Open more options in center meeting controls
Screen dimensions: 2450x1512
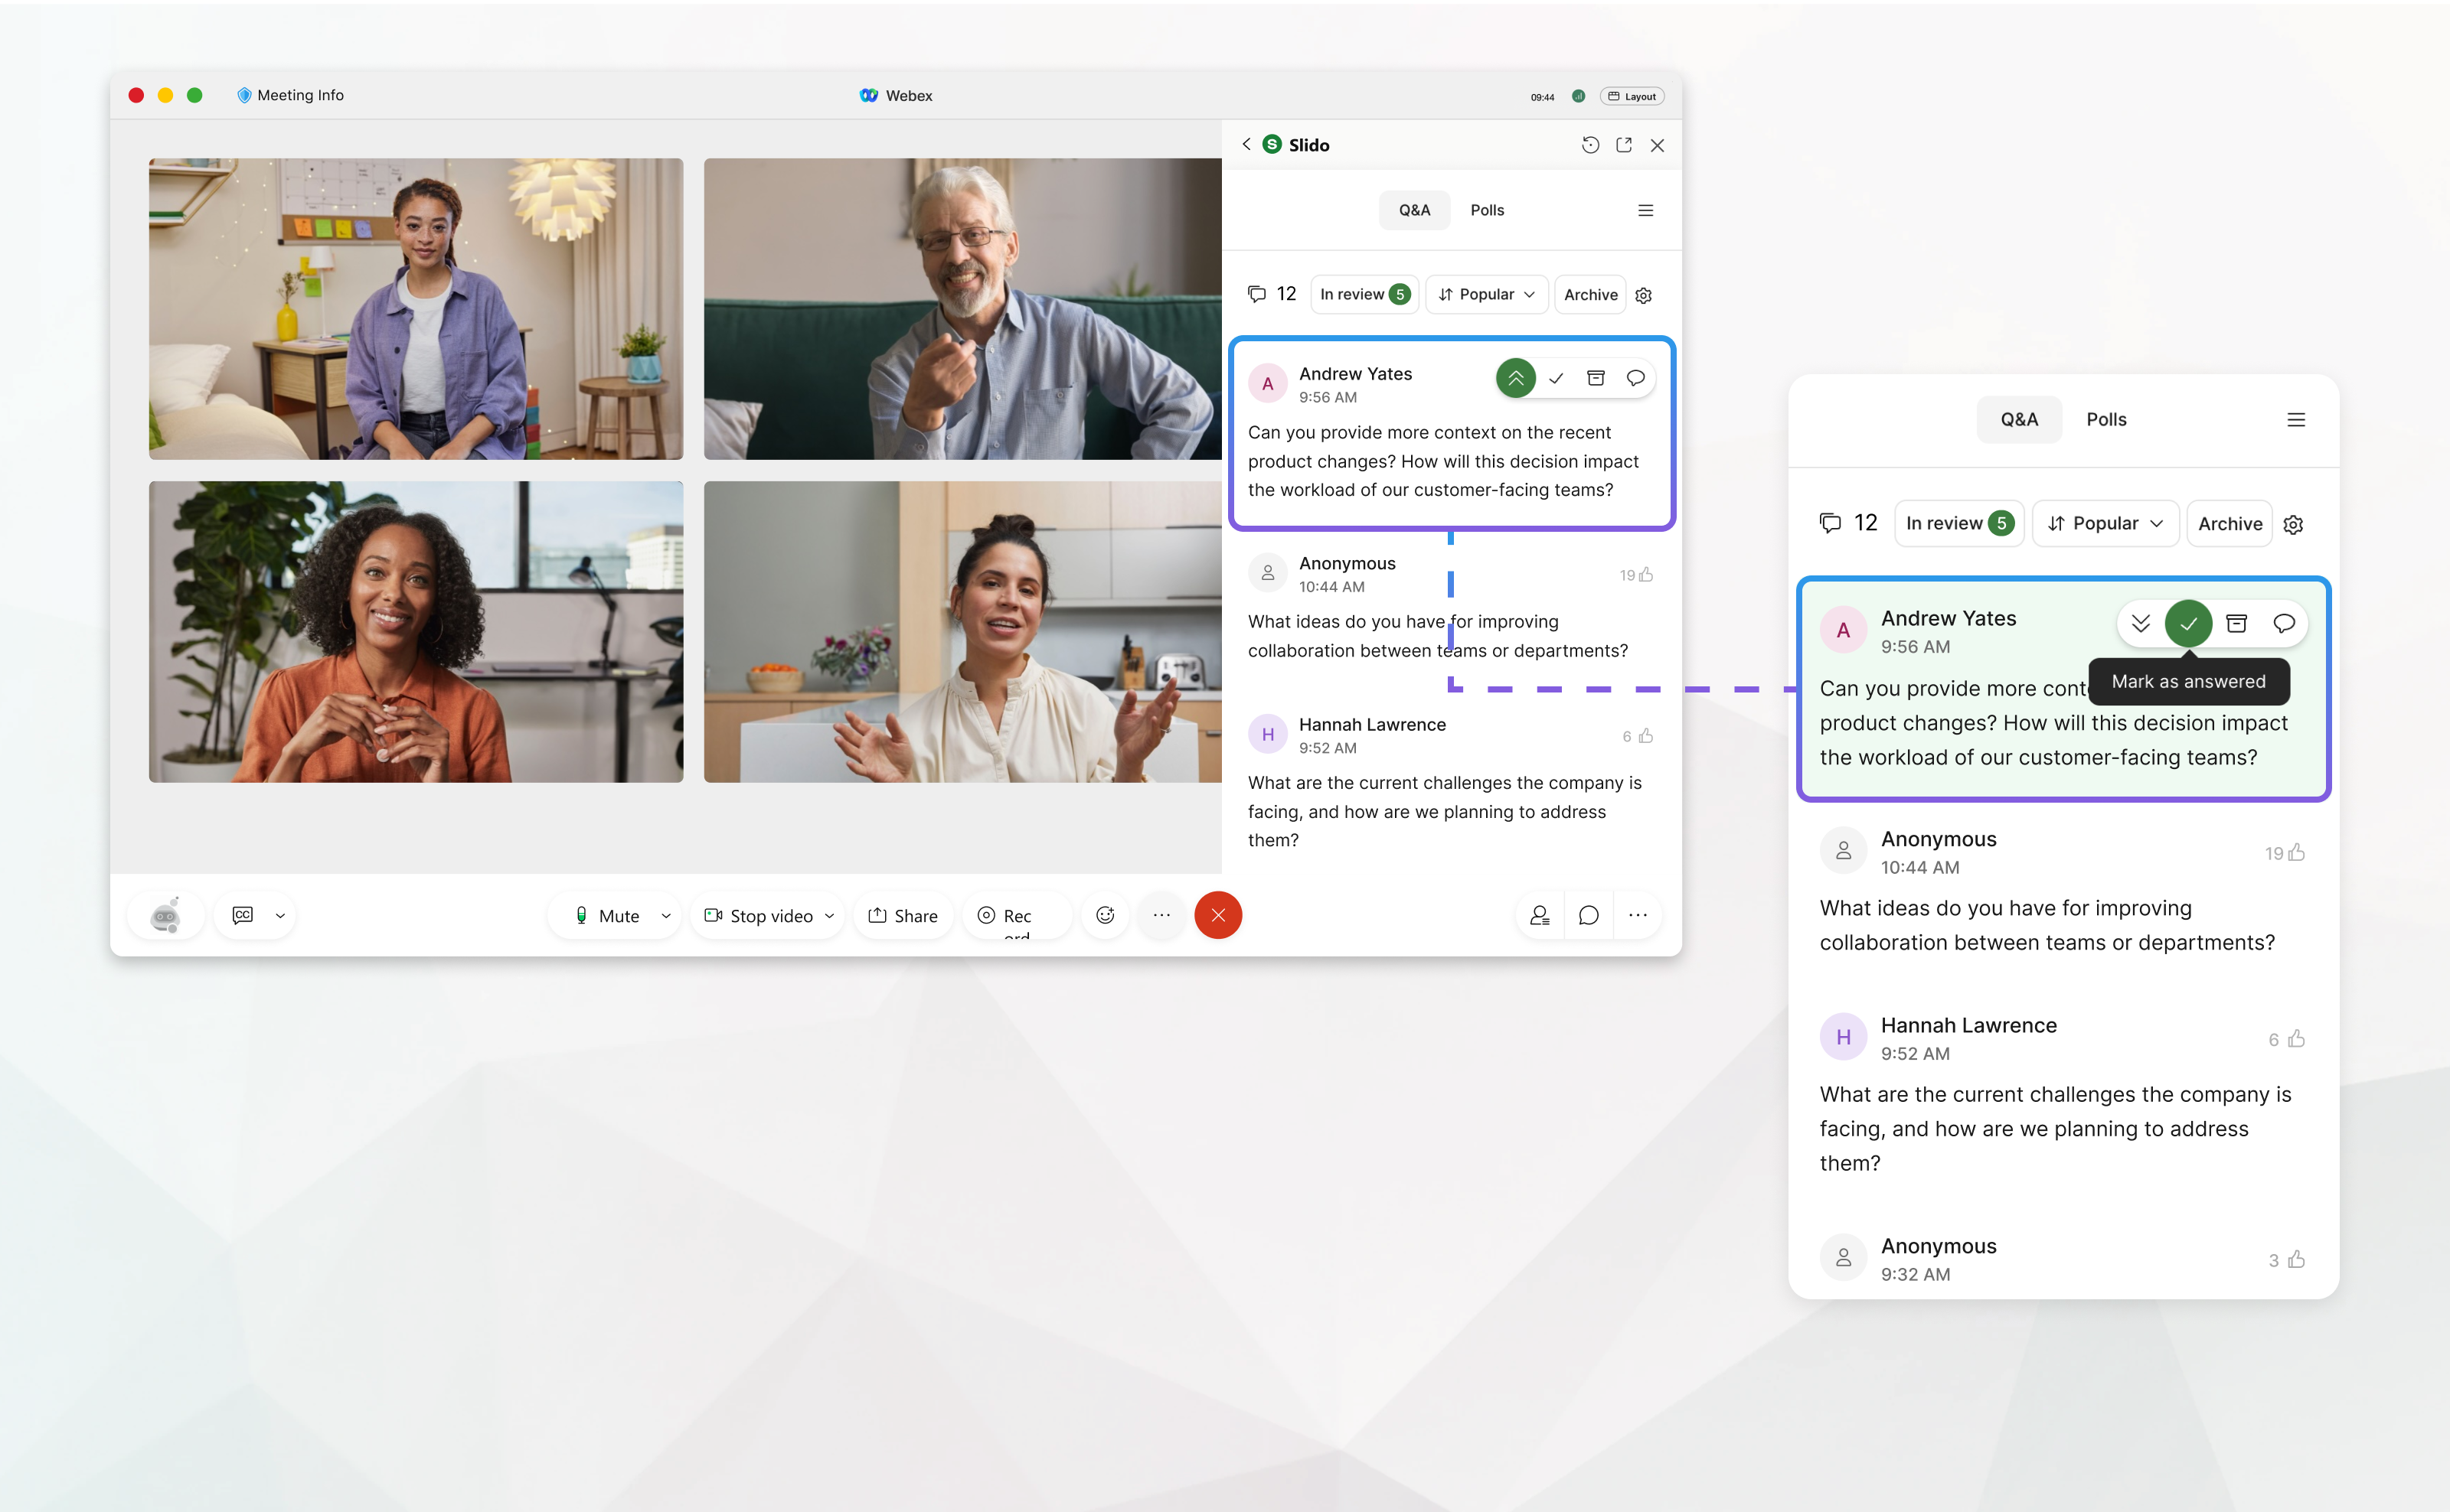tap(1161, 915)
